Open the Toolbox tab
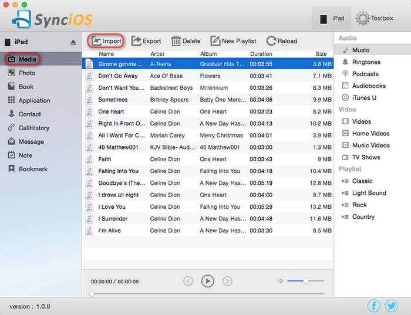 click(375, 18)
